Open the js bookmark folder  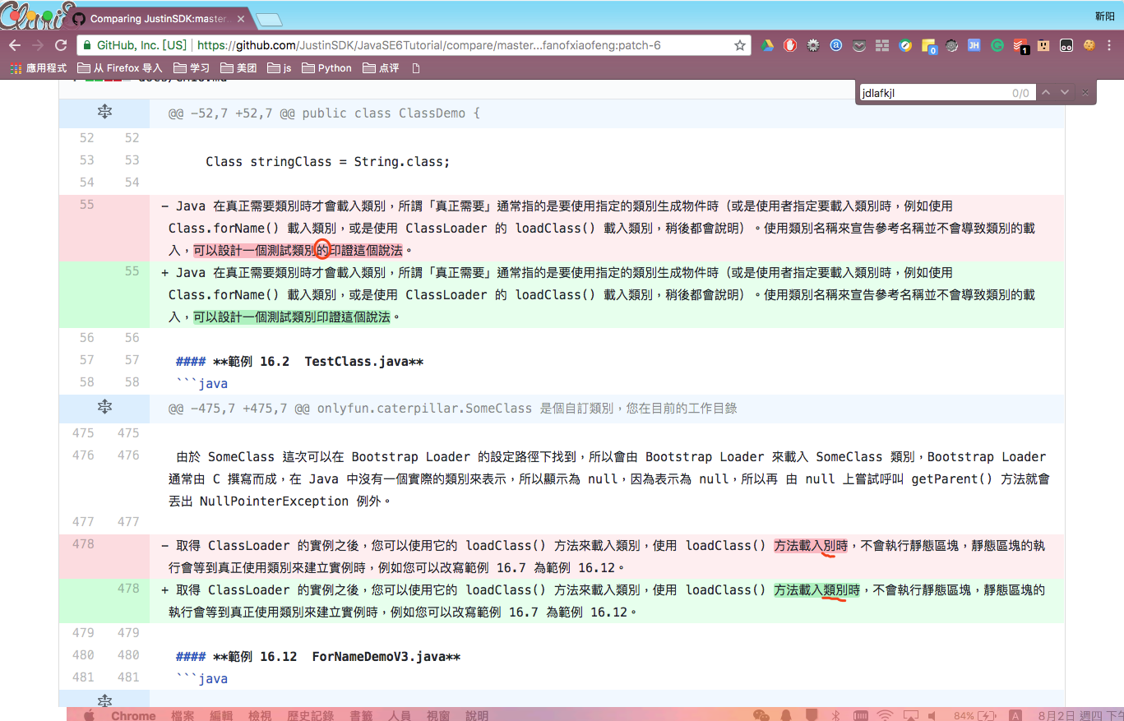(280, 68)
